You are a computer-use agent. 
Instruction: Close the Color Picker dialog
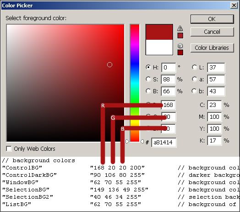[x=234, y=5]
